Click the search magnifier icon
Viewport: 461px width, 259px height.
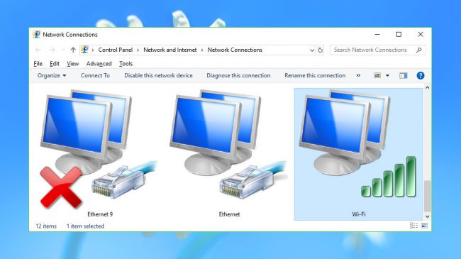[419, 50]
